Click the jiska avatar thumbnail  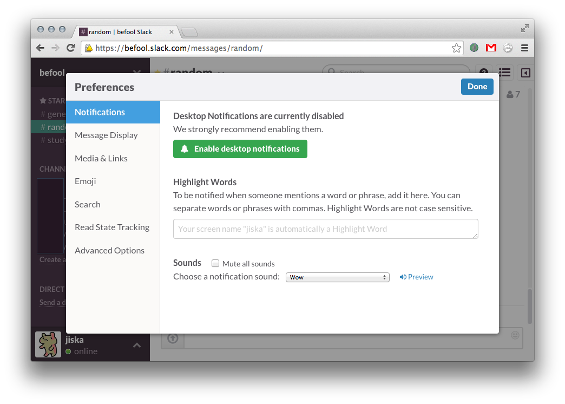48,344
